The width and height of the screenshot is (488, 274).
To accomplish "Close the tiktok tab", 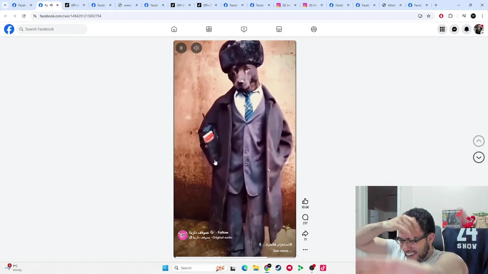I will click(x=400, y=5).
